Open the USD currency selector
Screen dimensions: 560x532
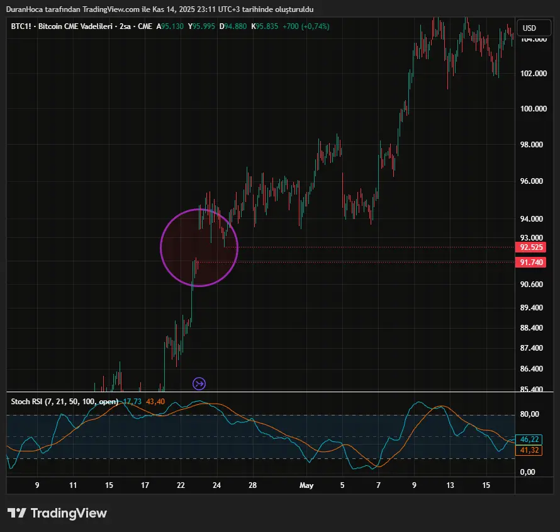pyautogui.click(x=529, y=28)
